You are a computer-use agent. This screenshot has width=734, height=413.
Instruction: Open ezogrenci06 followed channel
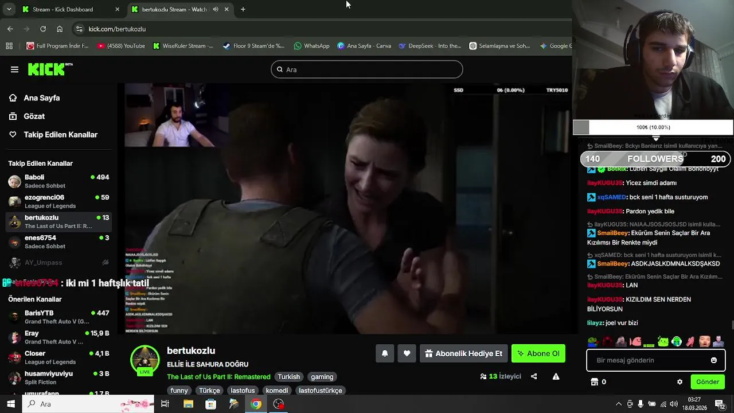[x=58, y=202]
